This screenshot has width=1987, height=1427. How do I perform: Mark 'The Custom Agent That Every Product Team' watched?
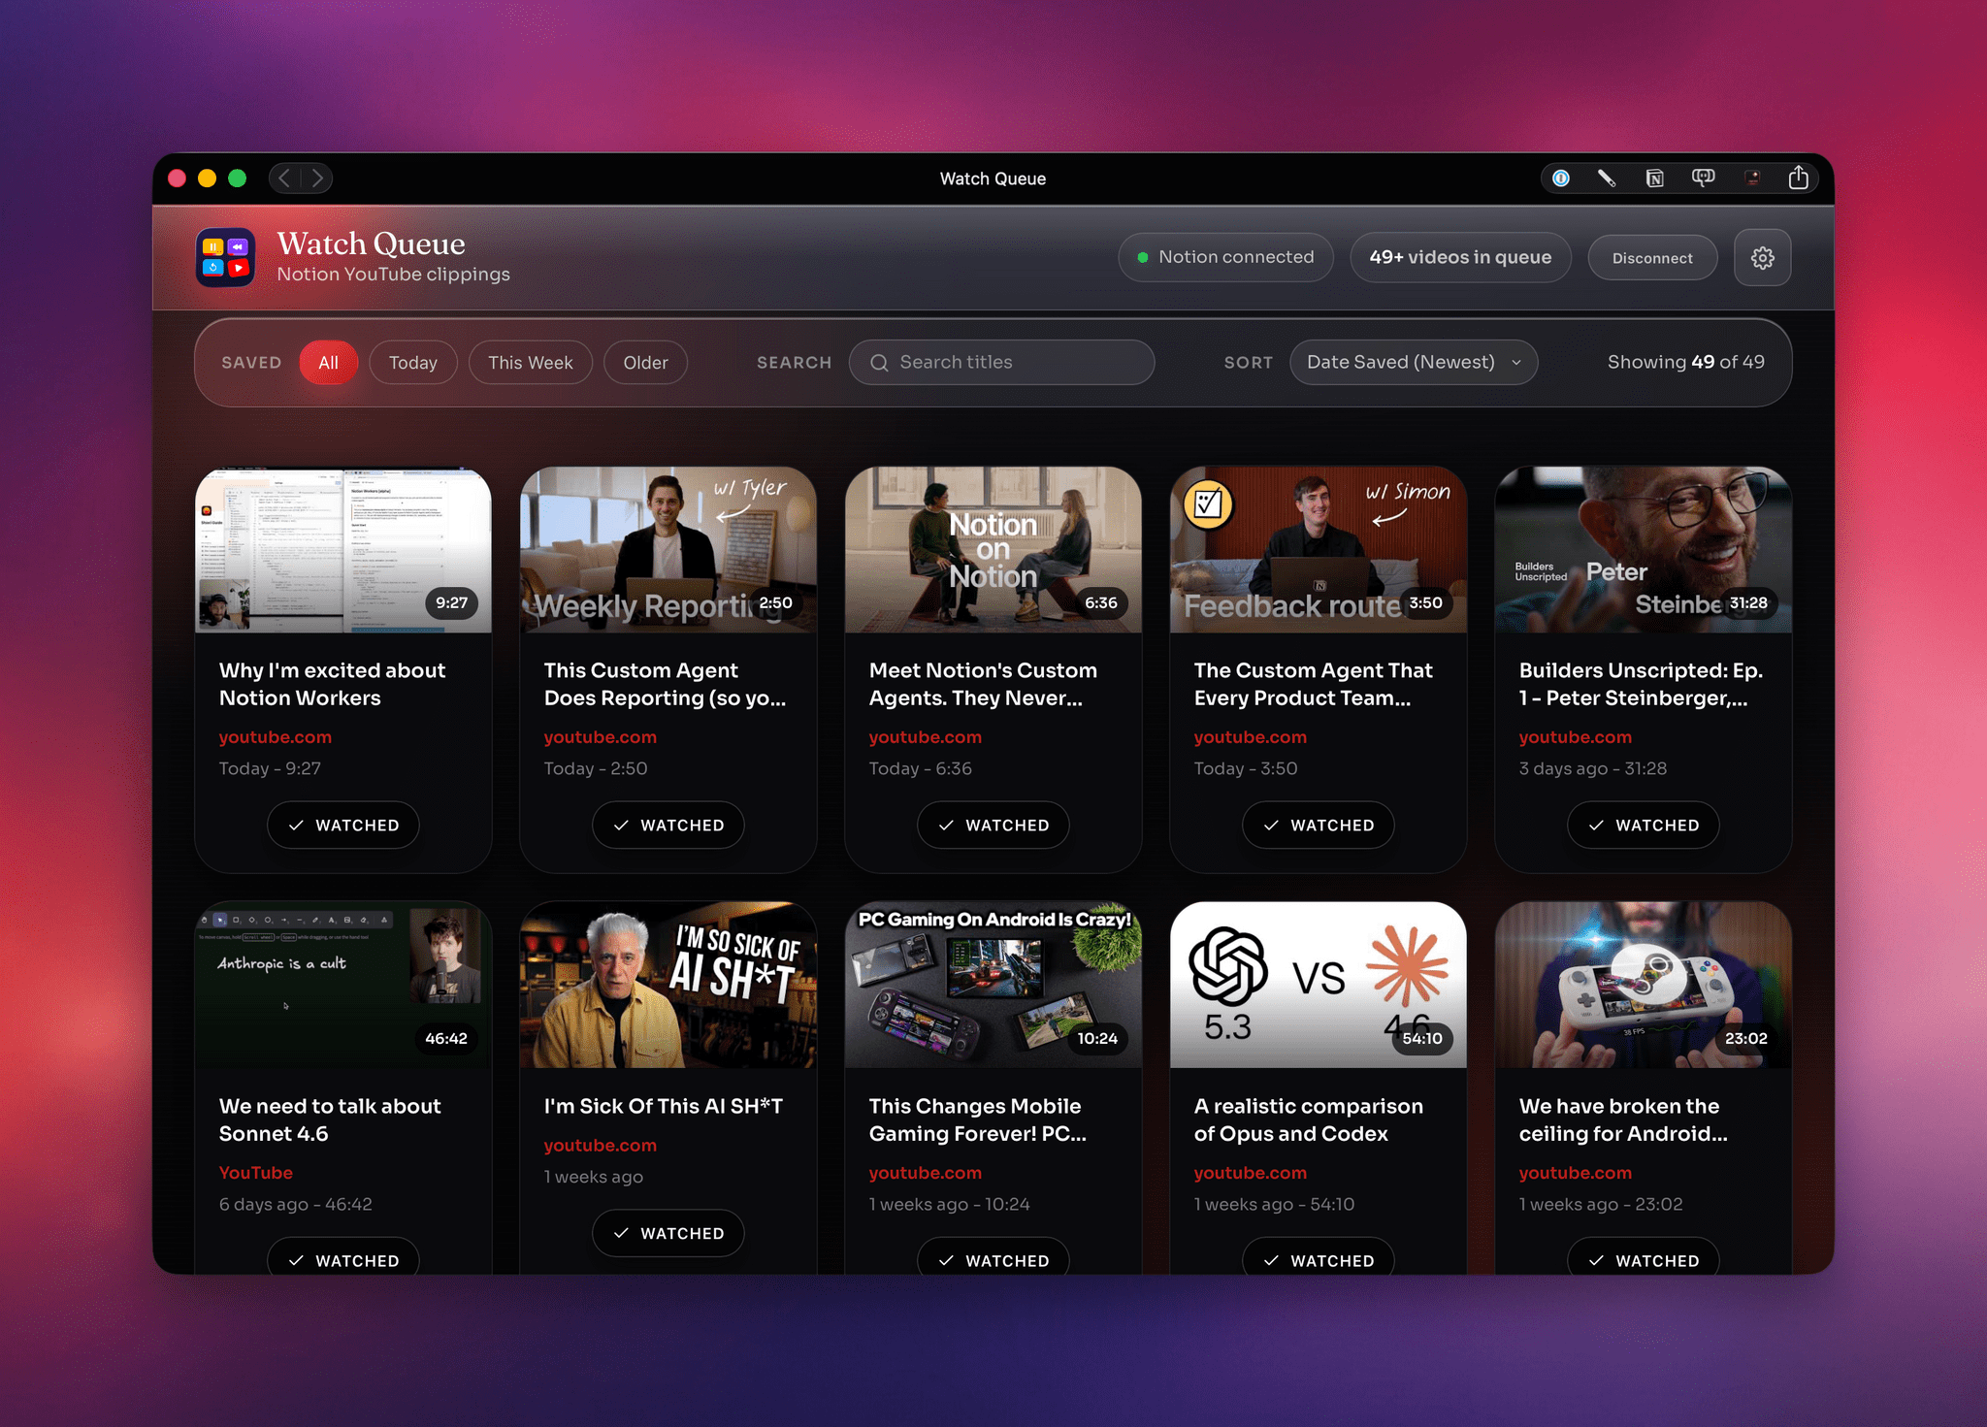tap(1319, 826)
